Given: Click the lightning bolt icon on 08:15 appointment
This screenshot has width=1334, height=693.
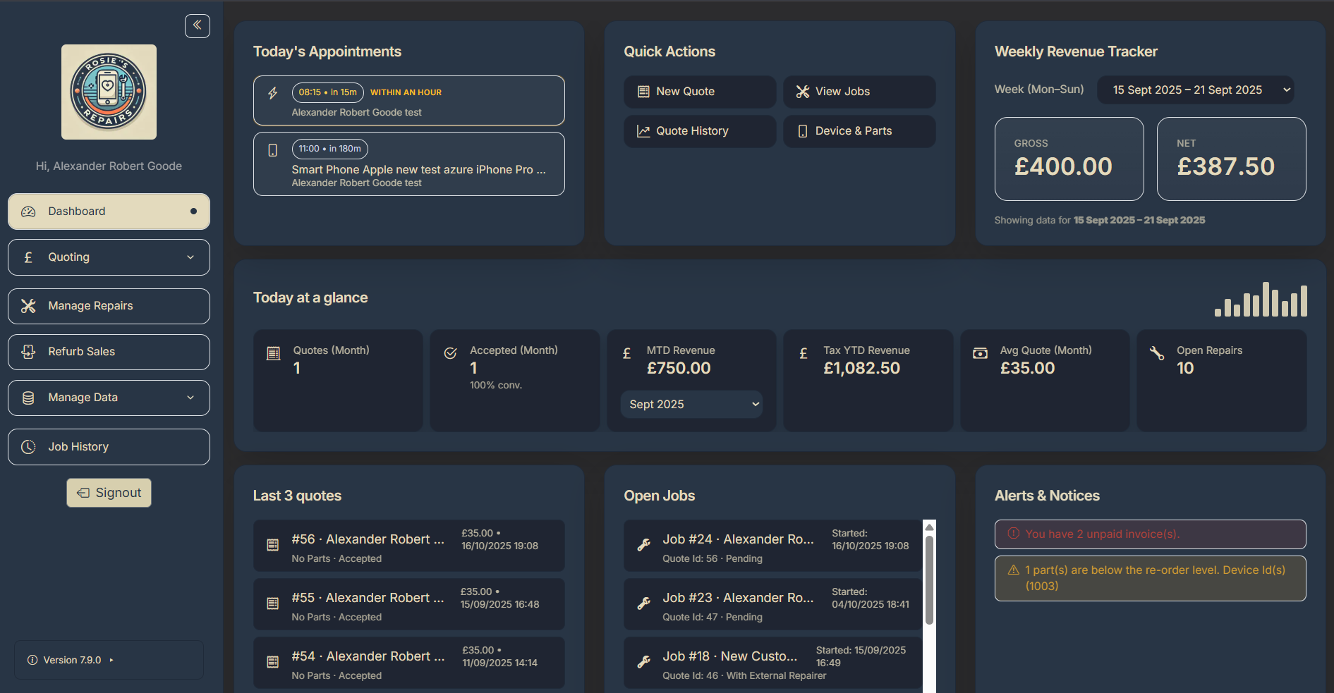Looking at the screenshot, I should coord(273,93).
